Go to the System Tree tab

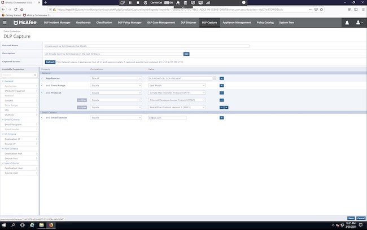[x=286, y=23]
